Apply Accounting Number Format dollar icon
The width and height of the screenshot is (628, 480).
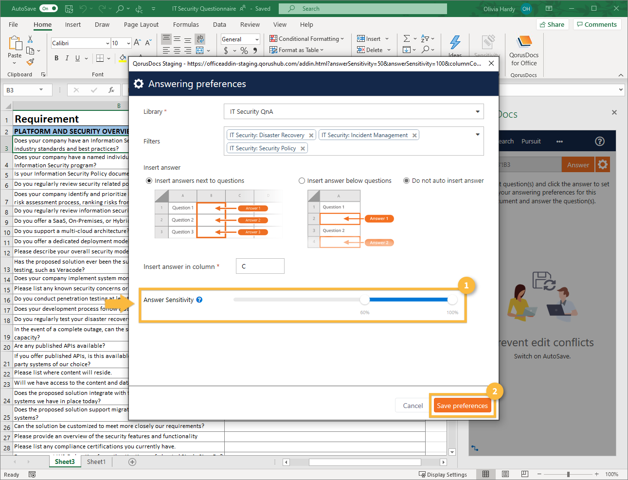pyautogui.click(x=226, y=51)
